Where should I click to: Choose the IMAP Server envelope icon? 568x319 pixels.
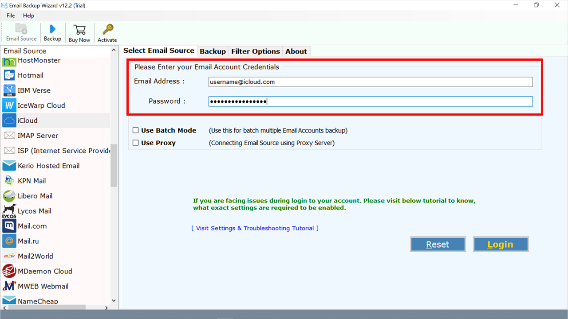pyautogui.click(x=9, y=136)
